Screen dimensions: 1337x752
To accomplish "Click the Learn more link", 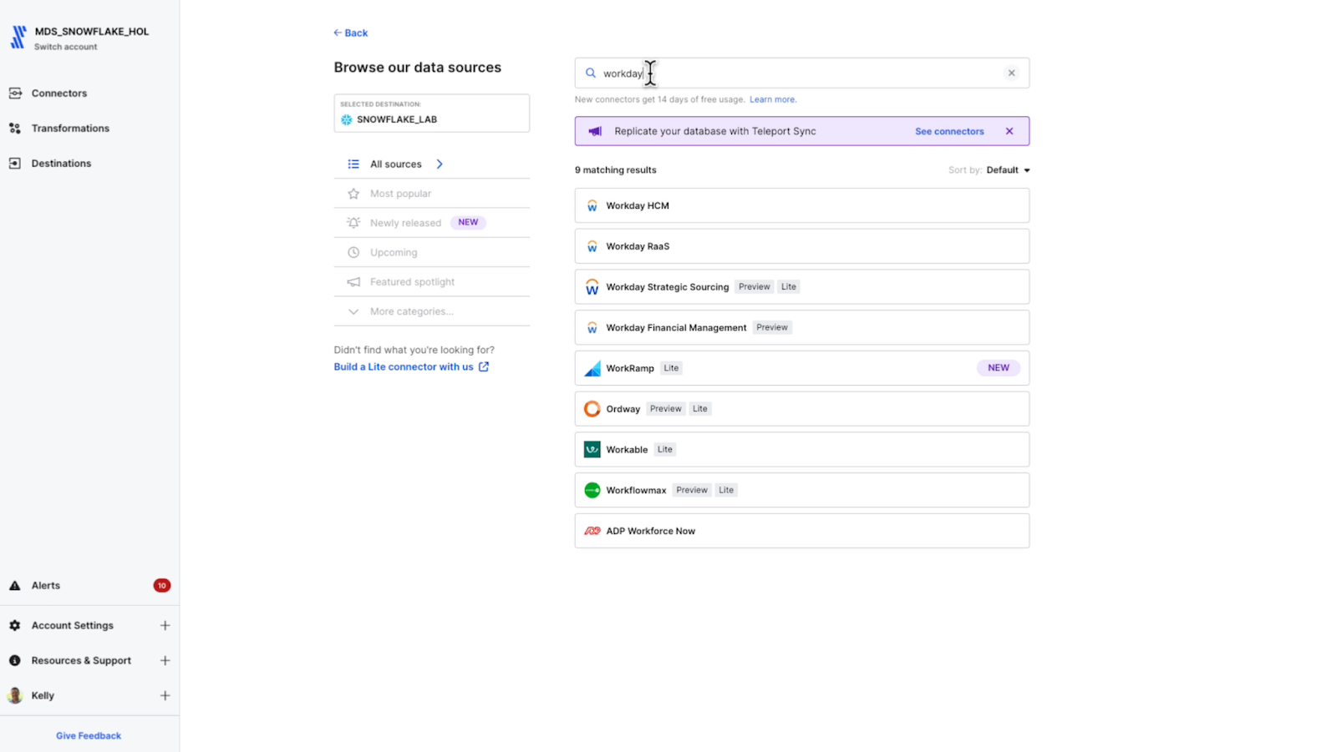I will point(772,99).
